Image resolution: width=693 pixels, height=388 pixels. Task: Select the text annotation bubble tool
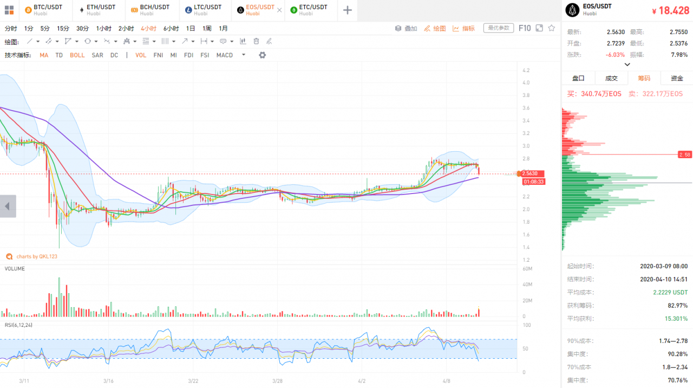223,41
